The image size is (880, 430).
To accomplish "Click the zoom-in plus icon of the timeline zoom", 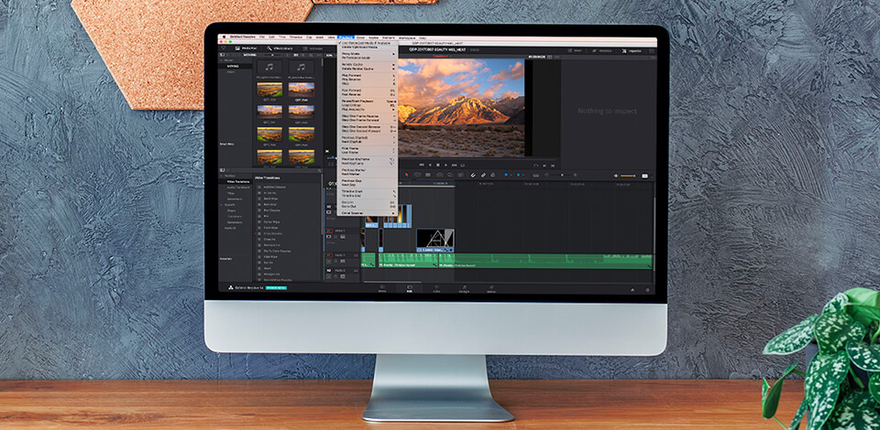I will 576,175.
